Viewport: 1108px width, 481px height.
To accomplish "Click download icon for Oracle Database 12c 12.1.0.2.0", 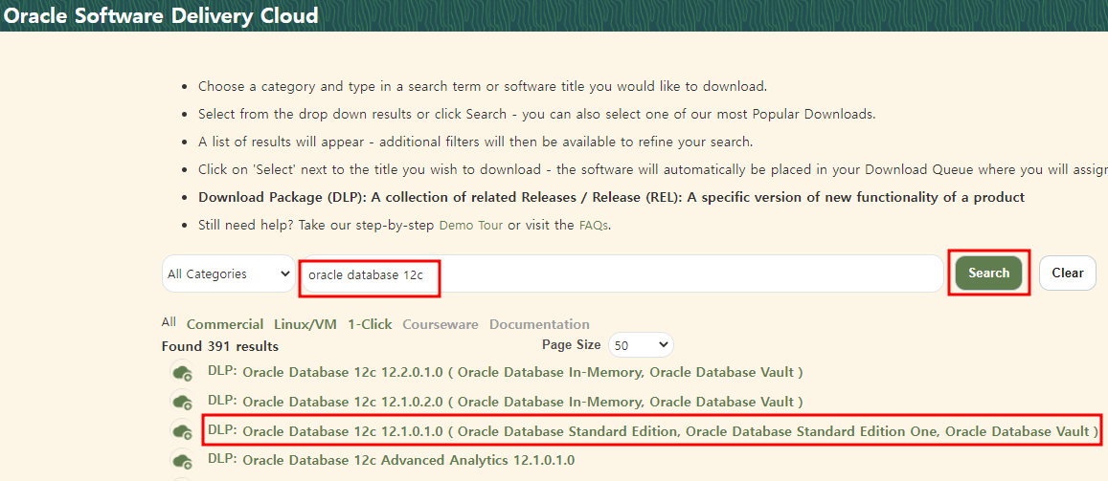I will click(182, 402).
